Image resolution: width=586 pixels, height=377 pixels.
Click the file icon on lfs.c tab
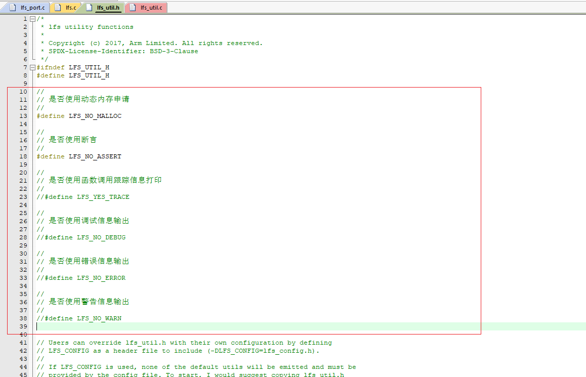click(x=58, y=8)
